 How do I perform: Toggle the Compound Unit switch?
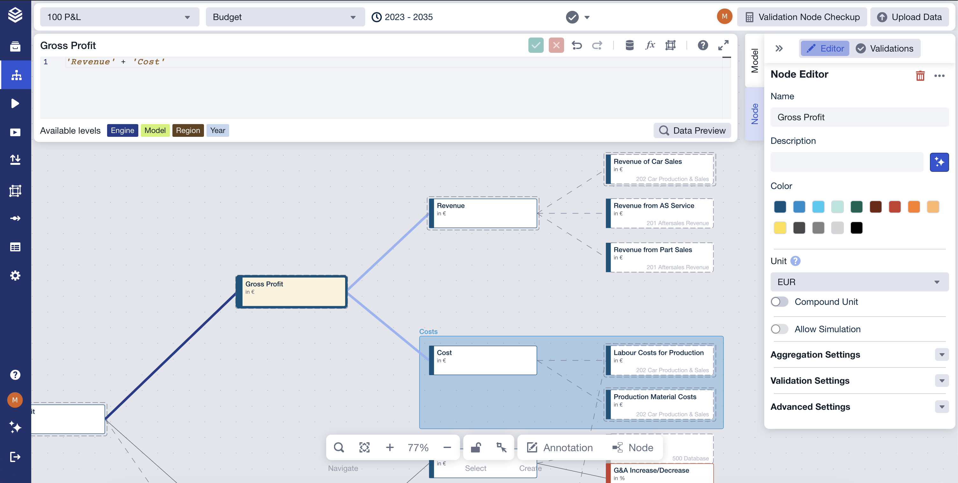pos(779,301)
